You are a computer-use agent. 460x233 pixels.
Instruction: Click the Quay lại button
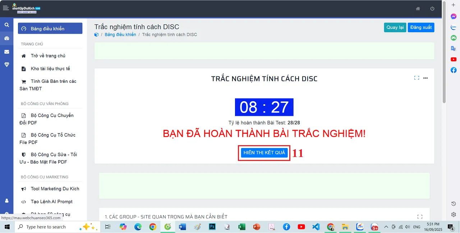(x=395, y=28)
